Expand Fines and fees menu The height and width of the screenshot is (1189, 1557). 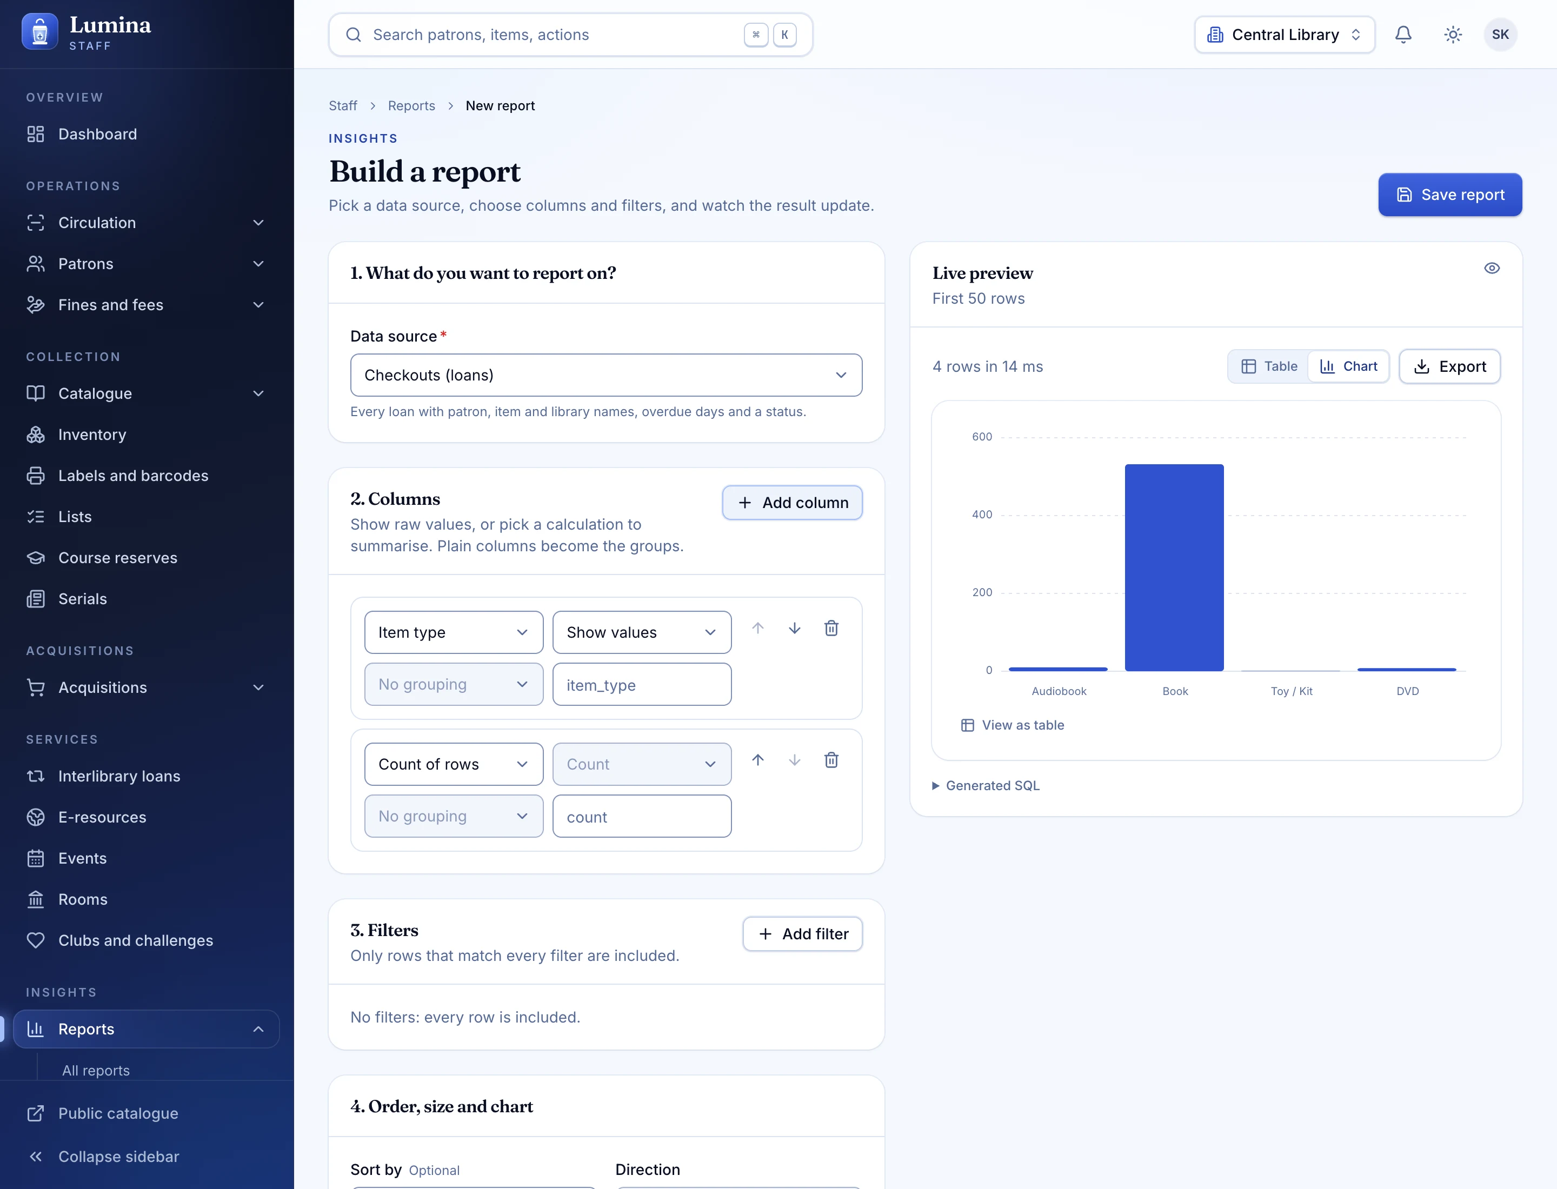point(147,305)
